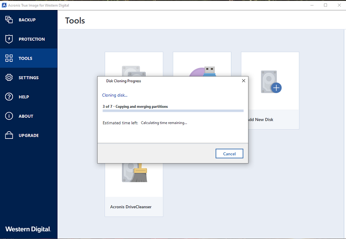
Task: Click the Add New Disk drive icon
Action: (271, 82)
